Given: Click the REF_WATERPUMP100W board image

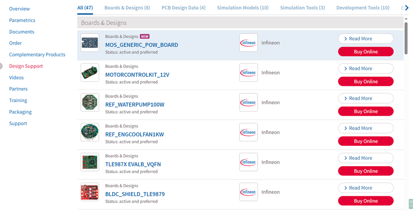Looking at the screenshot, I should [90, 102].
